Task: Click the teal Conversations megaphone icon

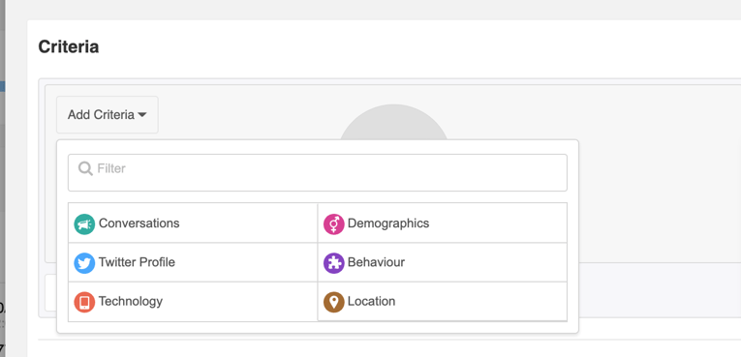Action: (84, 223)
